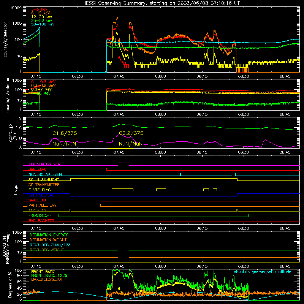Click the yellow flare interval bar under C2.2/375
This screenshot has height=304, width=304.
120,149
